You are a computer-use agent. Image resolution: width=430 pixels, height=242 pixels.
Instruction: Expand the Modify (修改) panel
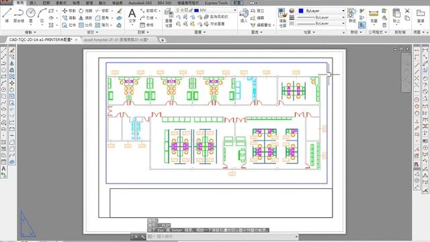93,32
